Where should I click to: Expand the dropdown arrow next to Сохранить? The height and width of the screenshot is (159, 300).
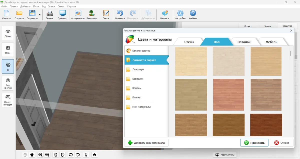click(x=40, y=15)
